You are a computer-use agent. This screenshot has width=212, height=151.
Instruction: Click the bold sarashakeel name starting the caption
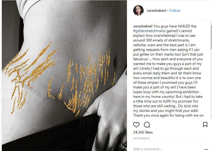[143, 26]
